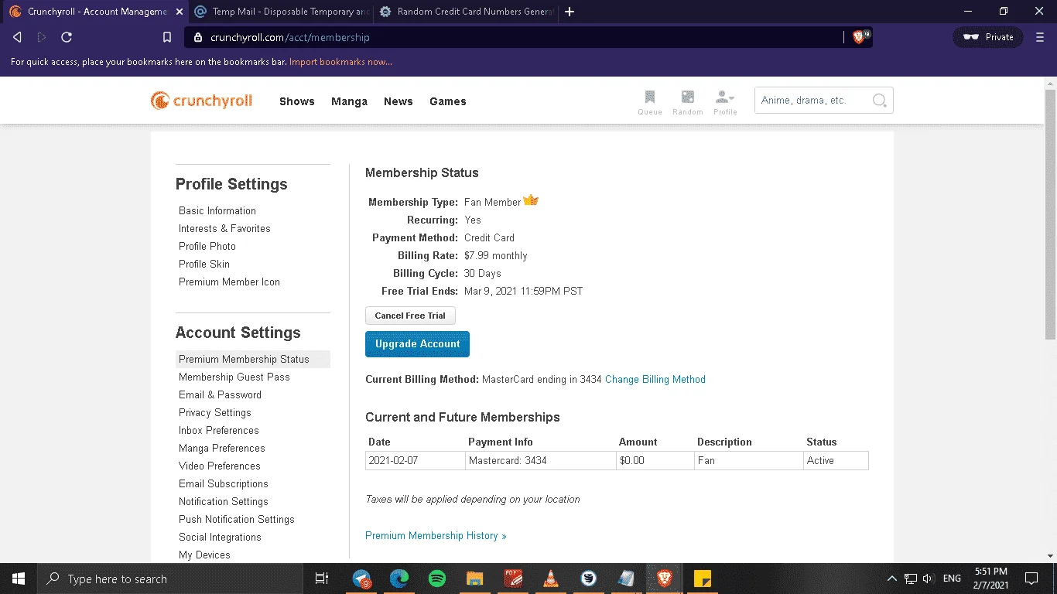This screenshot has height=594, width=1057.
Task: Open the Windows Start menu
Action: (19, 579)
